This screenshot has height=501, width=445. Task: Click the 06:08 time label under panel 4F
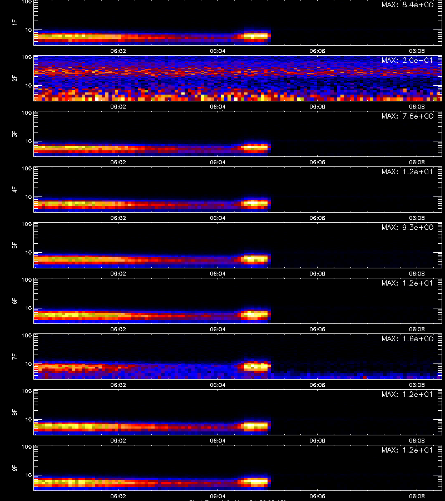coord(417,218)
